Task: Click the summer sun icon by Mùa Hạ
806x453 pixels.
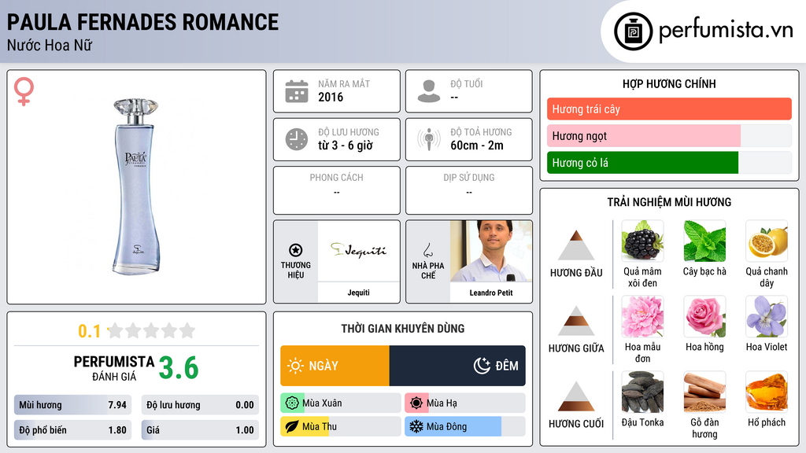Action: [x=416, y=403]
